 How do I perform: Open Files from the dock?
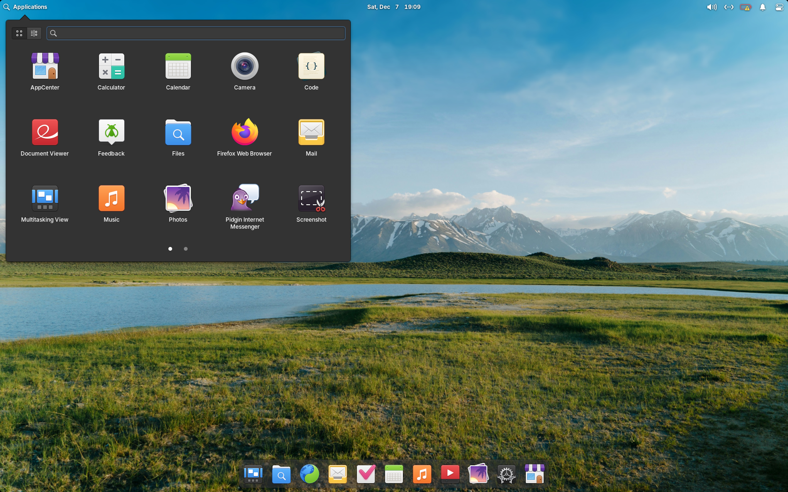click(x=281, y=474)
